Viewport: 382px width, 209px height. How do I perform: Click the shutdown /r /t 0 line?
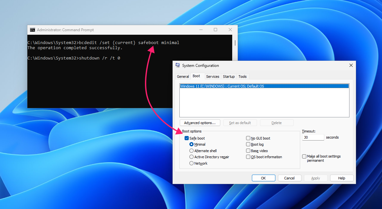tap(74, 58)
